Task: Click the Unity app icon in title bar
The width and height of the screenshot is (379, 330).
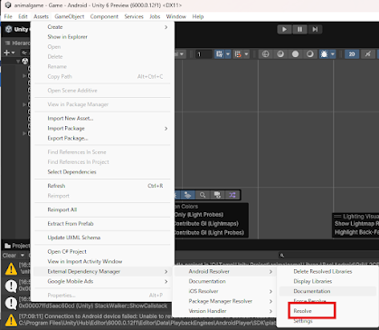Action: tap(8, 5)
